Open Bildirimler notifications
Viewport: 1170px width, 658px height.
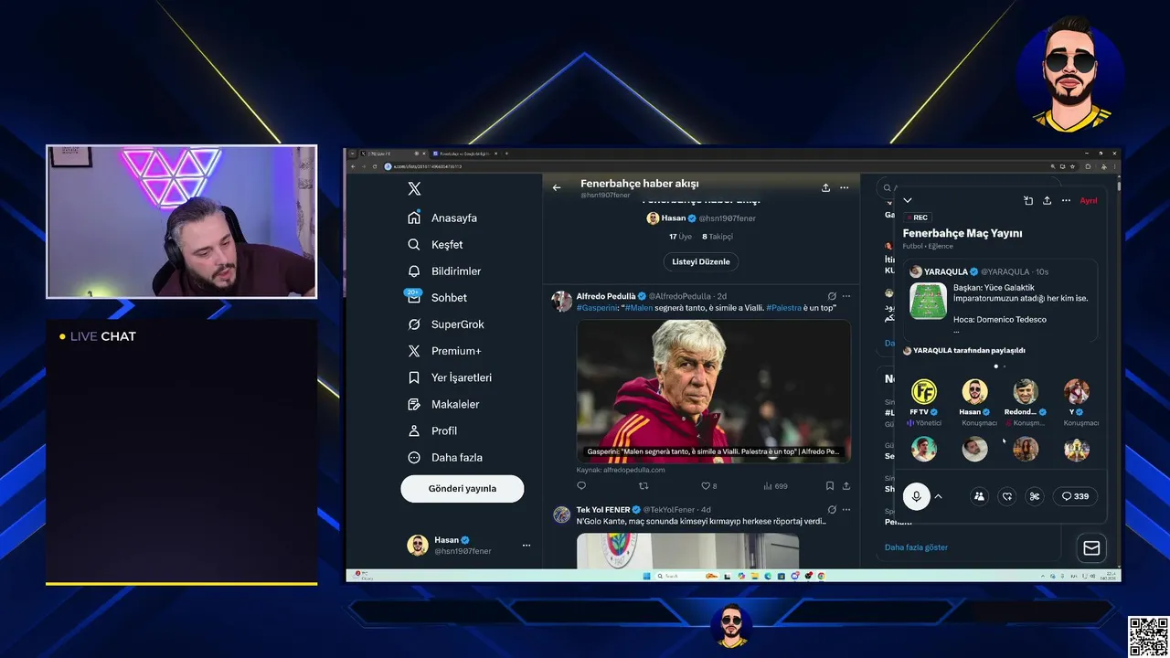(x=444, y=271)
